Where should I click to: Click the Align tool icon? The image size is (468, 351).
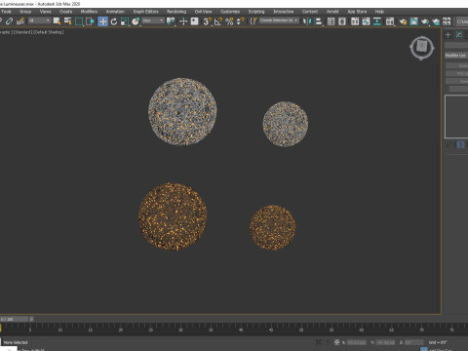[x=319, y=21]
